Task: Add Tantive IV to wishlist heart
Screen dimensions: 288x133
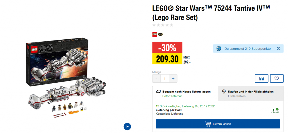Action: (x=277, y=78)
